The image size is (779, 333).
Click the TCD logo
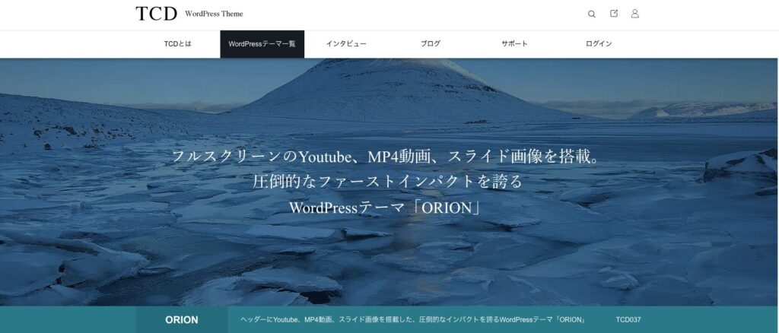click(156, 14)
